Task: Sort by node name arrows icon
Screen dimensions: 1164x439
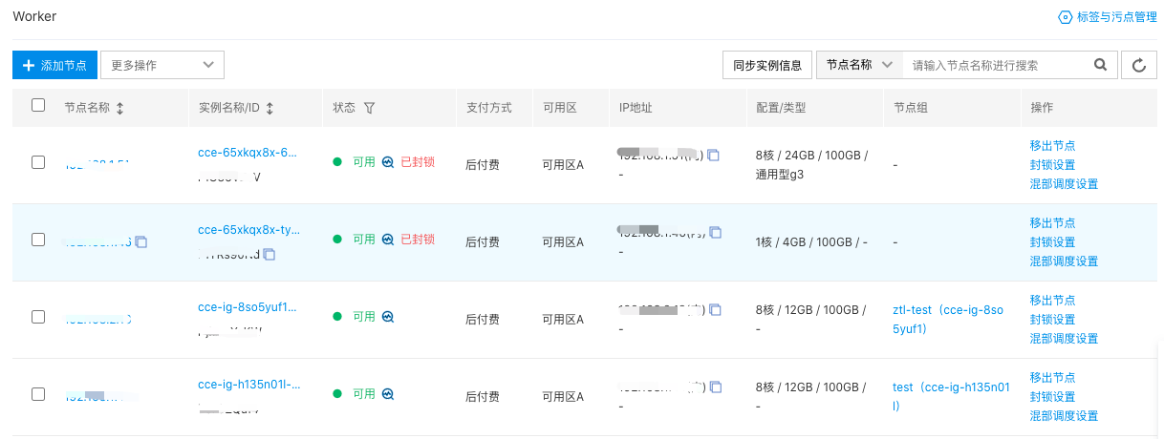Action: tap(119, 109)
